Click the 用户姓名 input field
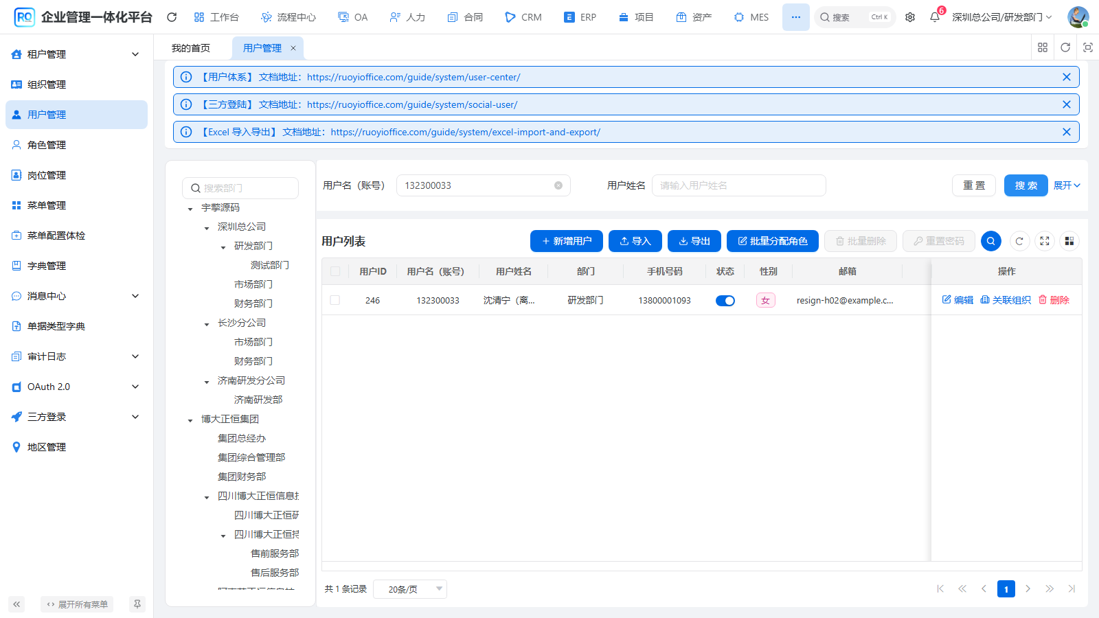Screen dimensions: 1099x618 (739, 185)
